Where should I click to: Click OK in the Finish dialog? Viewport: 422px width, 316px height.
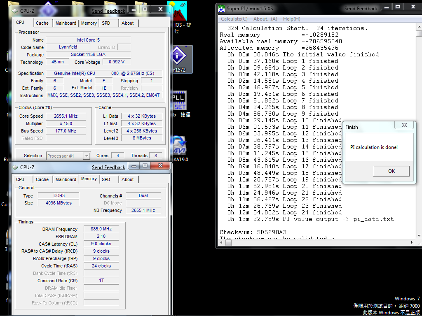(392, 171)
